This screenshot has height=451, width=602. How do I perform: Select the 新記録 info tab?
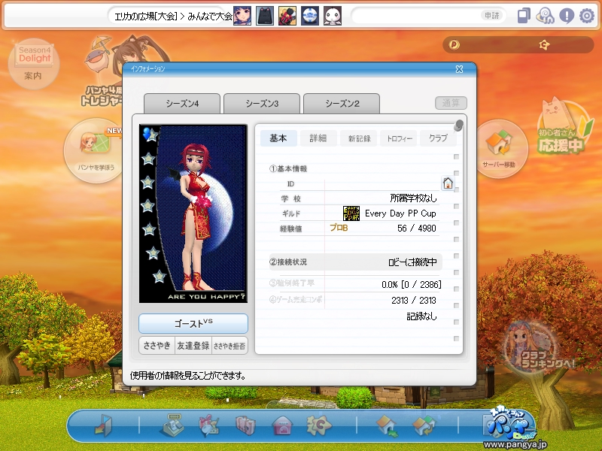pyautogui.click(x=359, y=138)
